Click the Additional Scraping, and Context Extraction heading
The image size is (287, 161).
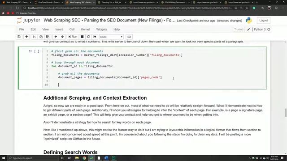click(x=95, y=98)
